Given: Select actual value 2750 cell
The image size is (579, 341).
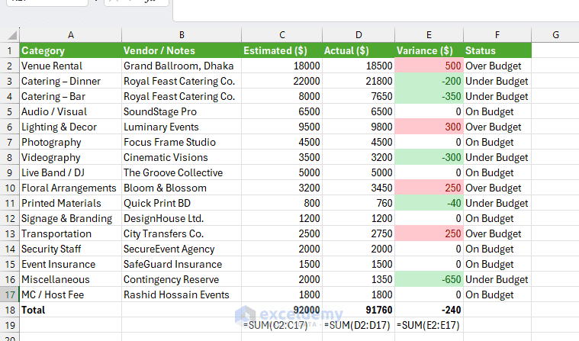Looking at the screenshot, I should point(359,234).
